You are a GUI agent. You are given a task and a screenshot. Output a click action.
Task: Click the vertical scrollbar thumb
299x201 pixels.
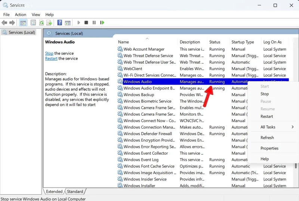coord(296,166)
